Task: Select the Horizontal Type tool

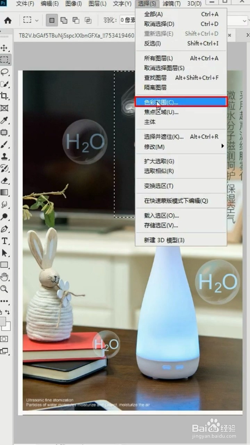Action: [x=5, y=241]
